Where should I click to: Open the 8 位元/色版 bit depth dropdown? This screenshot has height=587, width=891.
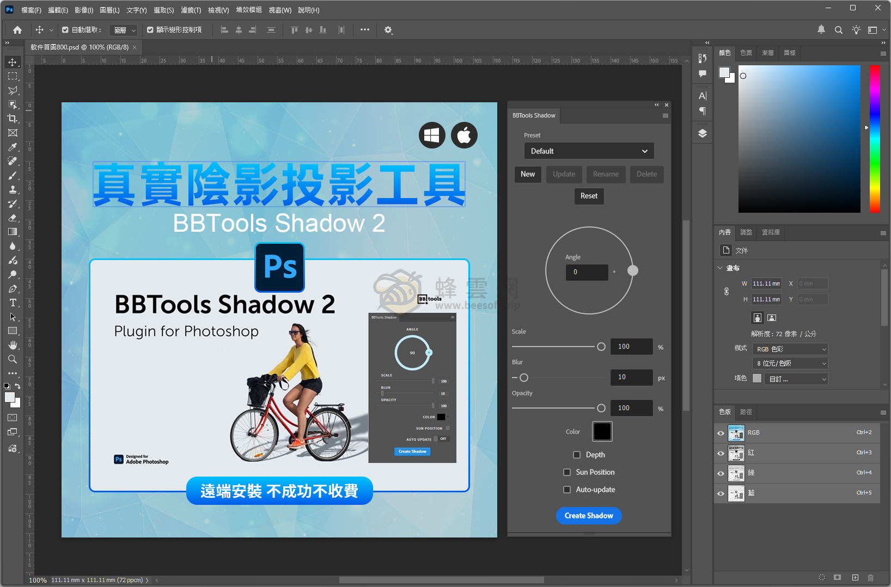click(x=790, y=363)
